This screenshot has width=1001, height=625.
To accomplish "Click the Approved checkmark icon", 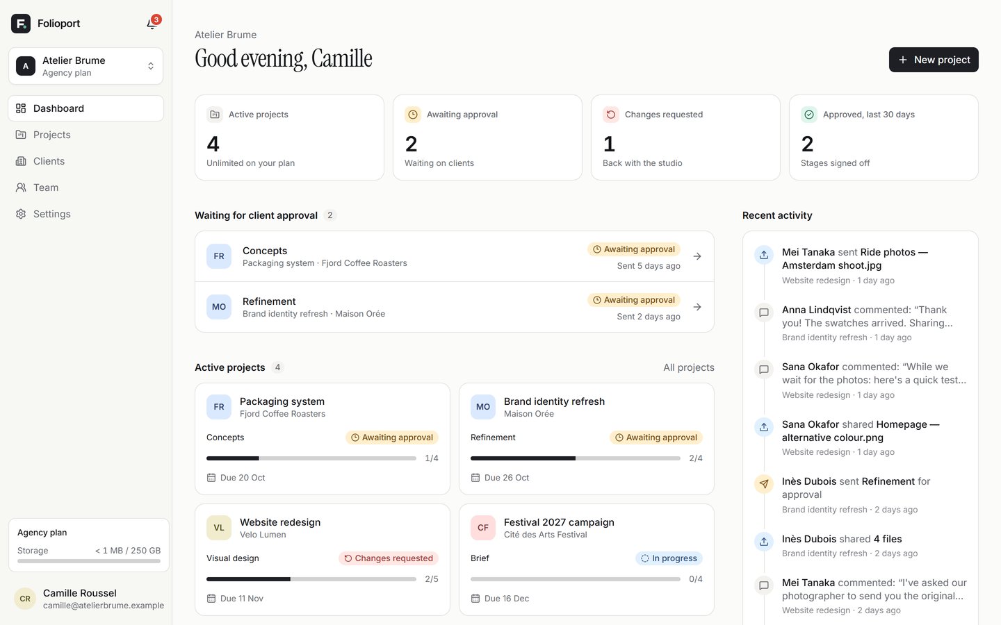I will click(x=809, y=115).
